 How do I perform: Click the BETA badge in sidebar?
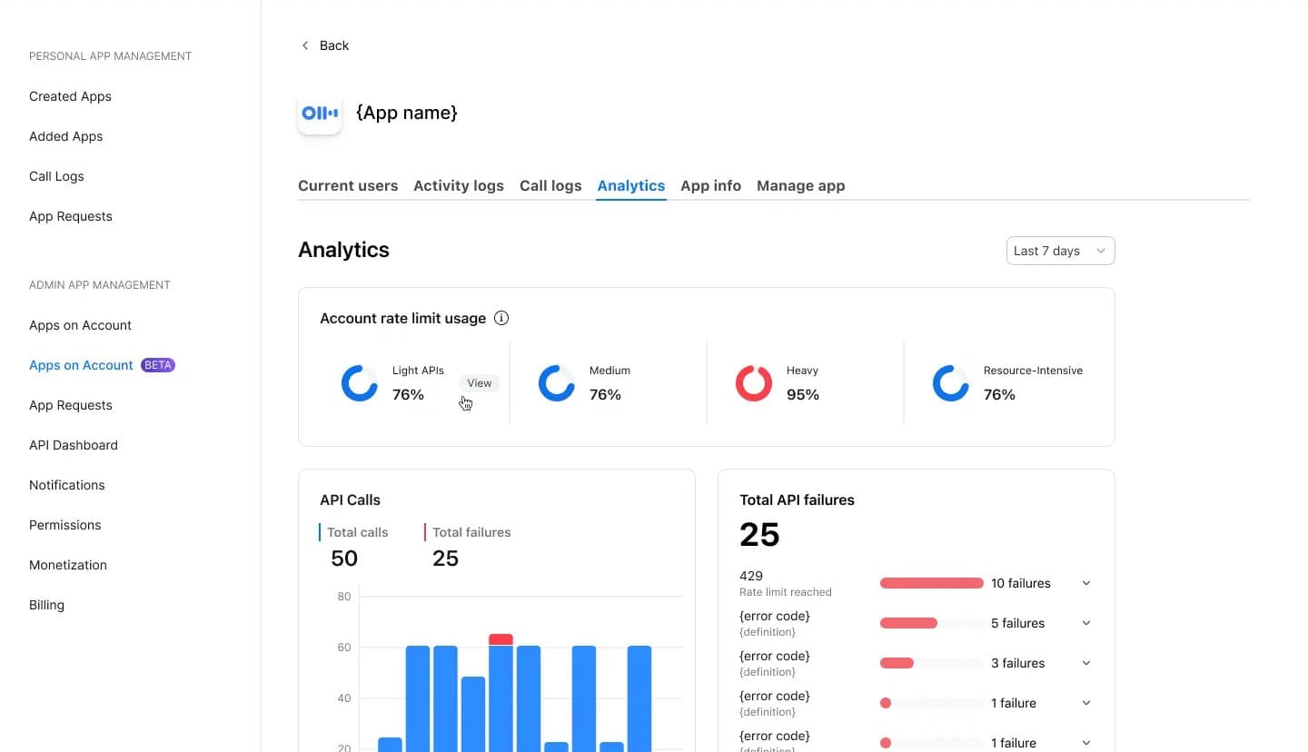(158, 365)
